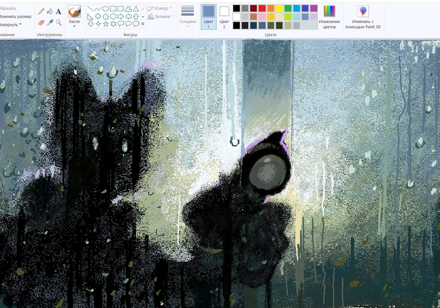This screenshot has width=440, height=308.
Task: Select the Pencil tool
Action: pos(41,12)
